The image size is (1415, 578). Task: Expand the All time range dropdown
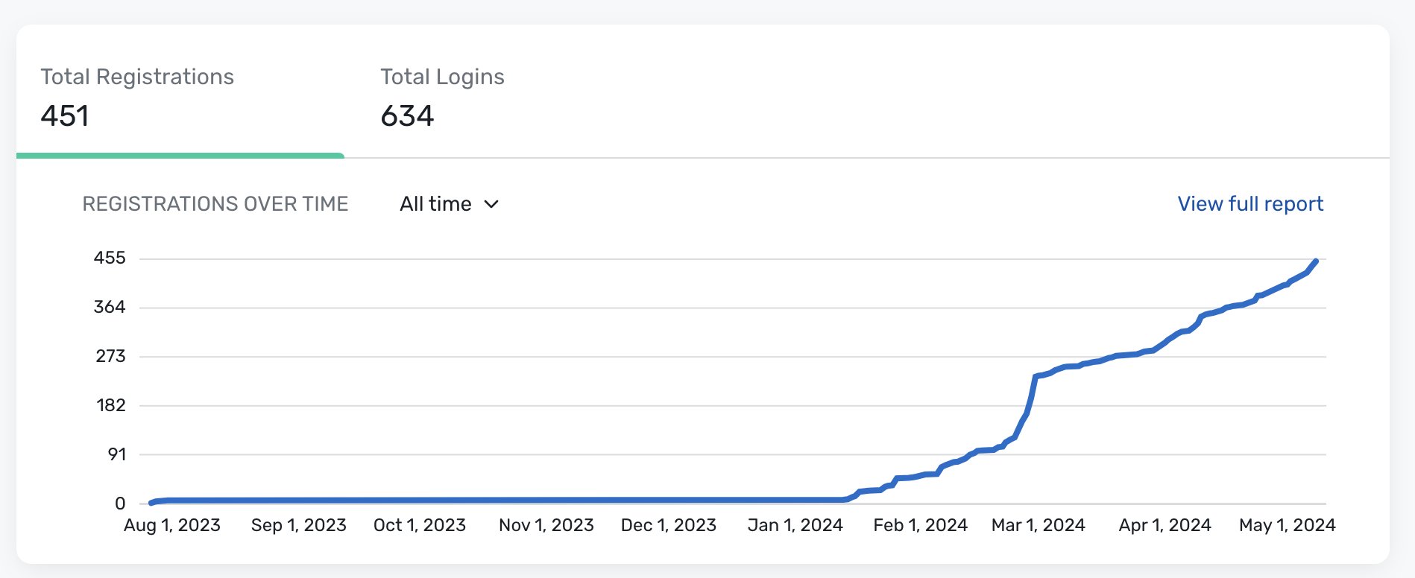449,204
